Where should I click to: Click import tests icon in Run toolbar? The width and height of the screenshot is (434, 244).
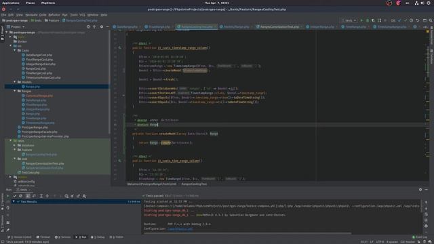[73, 196]
